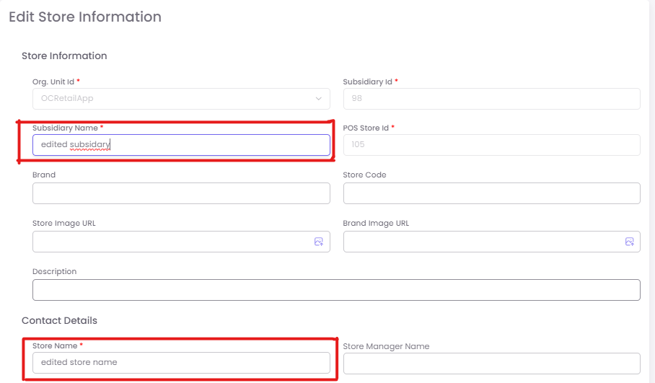Click inside the Brand Image URL text box
The width and height of the screenshot is (655, 383).
480,242
